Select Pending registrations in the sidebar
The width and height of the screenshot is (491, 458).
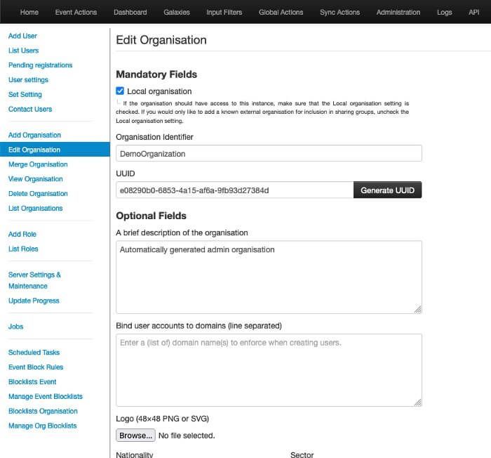point(40,65)
